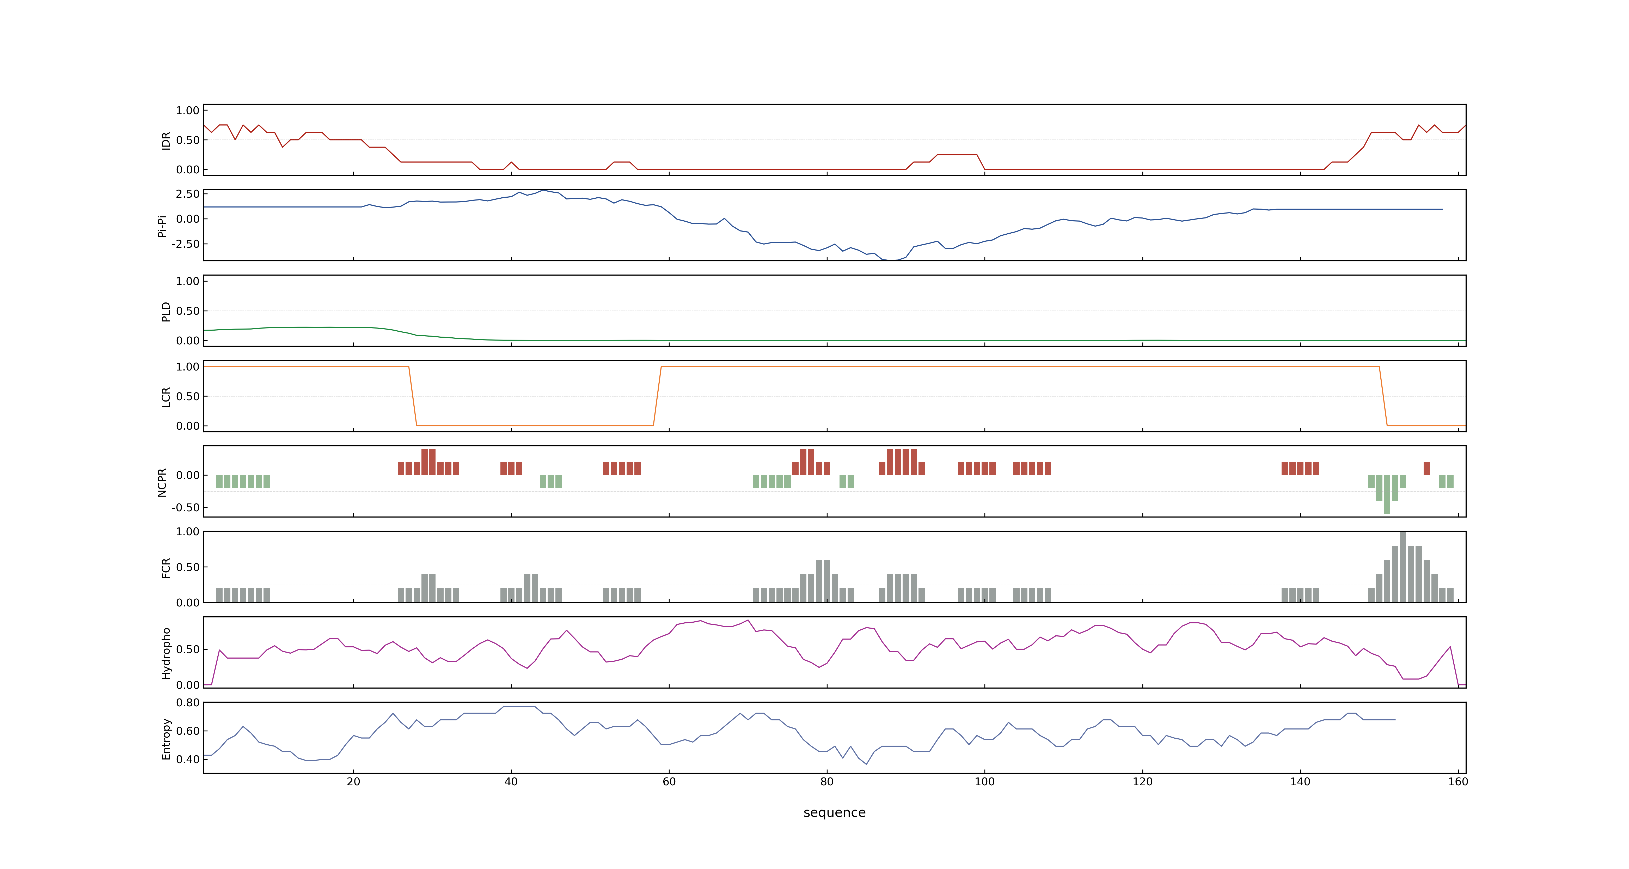Viewport: 1629px width, 869px height.
Task: Click x-axis tick label 160
Action: pyautogui.click(x=1458, y=782)
